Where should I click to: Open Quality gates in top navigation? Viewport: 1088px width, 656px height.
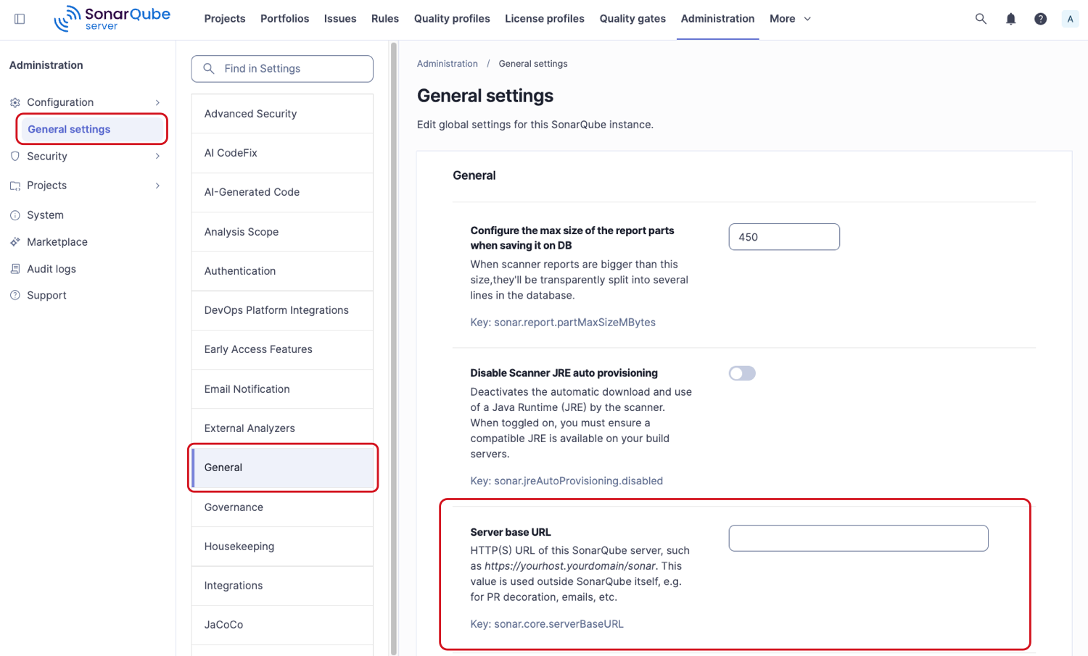click(x=632, y=19)
